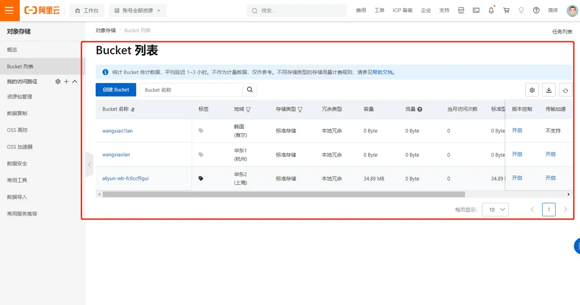Open the hamburger main menu

pos(10,10)
